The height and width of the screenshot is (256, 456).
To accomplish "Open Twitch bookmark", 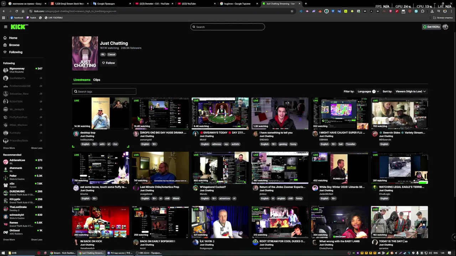I will [x=31, y=18].
